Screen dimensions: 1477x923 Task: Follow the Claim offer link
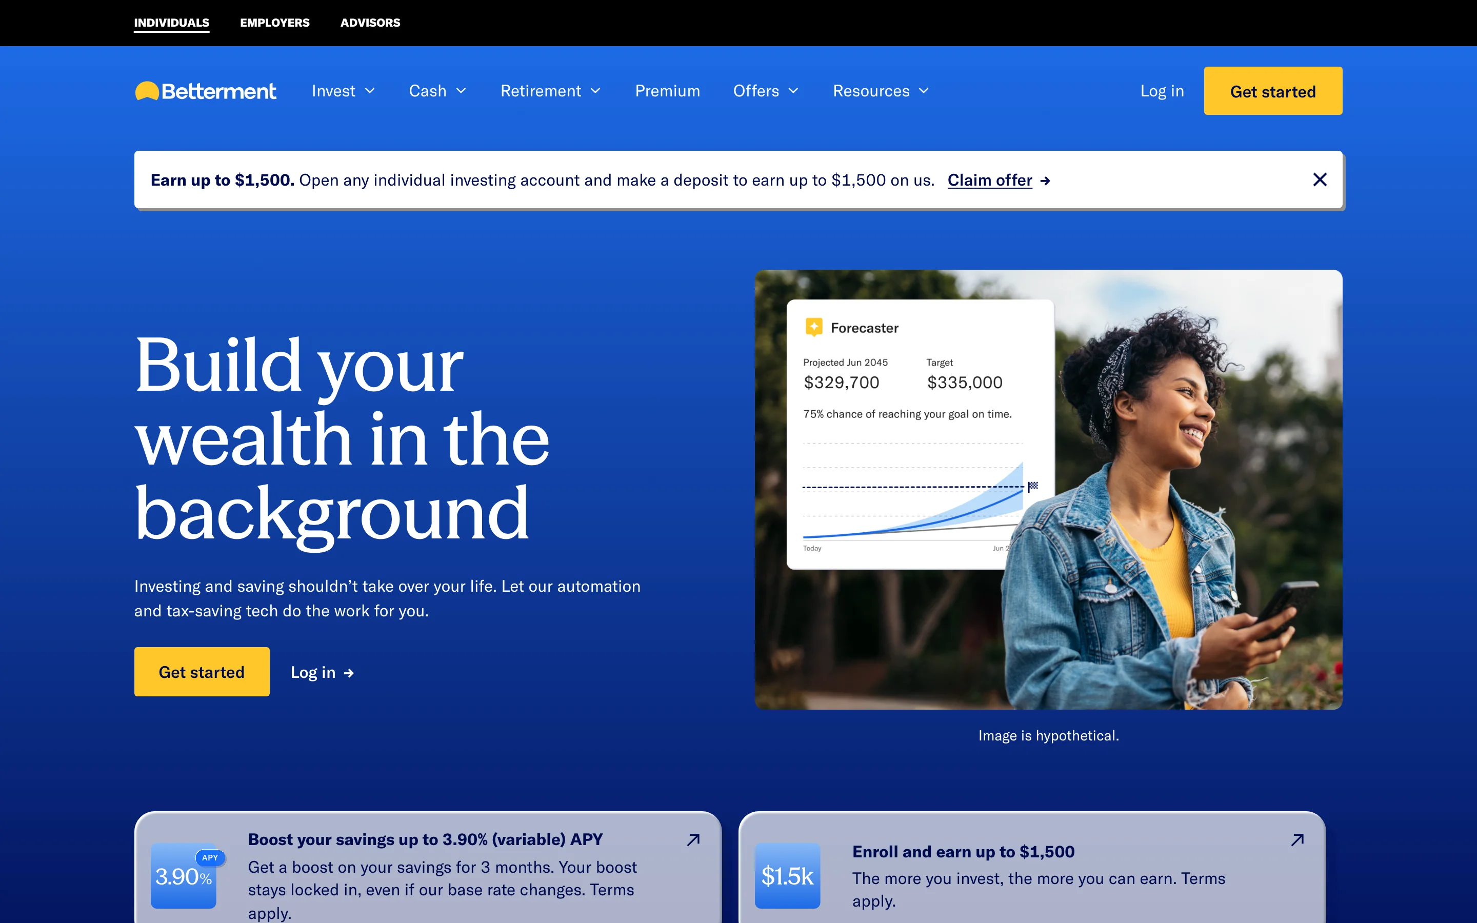(x=990, y=179)
